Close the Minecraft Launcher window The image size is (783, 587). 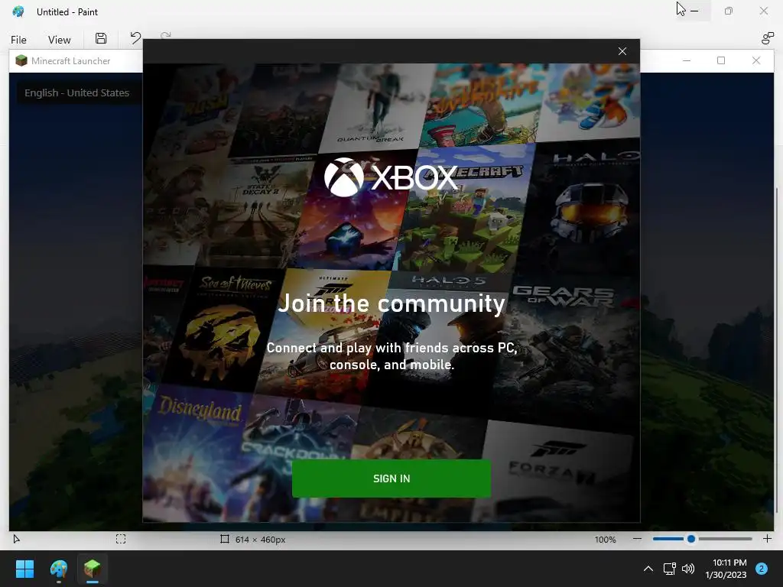click(756, 60)
